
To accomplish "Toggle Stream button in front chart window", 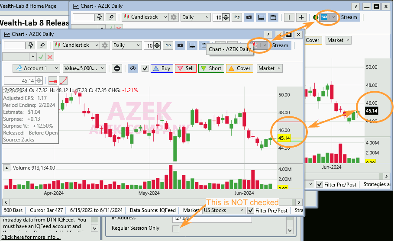I will click(280, 45).
